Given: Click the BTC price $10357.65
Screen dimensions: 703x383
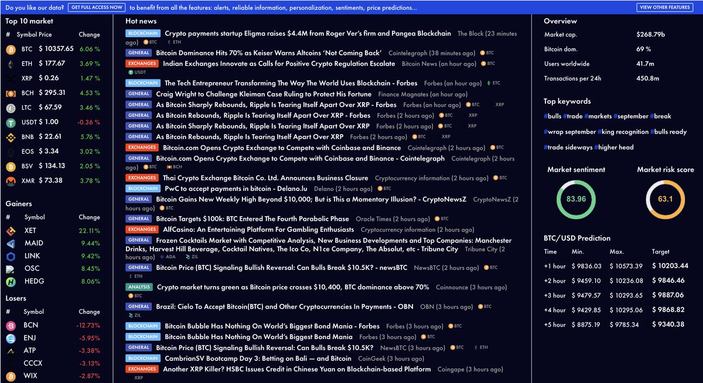Looking at the screenshot, I should [x=56, y=49].
